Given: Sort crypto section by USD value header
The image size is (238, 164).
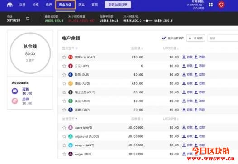Looking at the screenshot, I should [x=171, y=119].
